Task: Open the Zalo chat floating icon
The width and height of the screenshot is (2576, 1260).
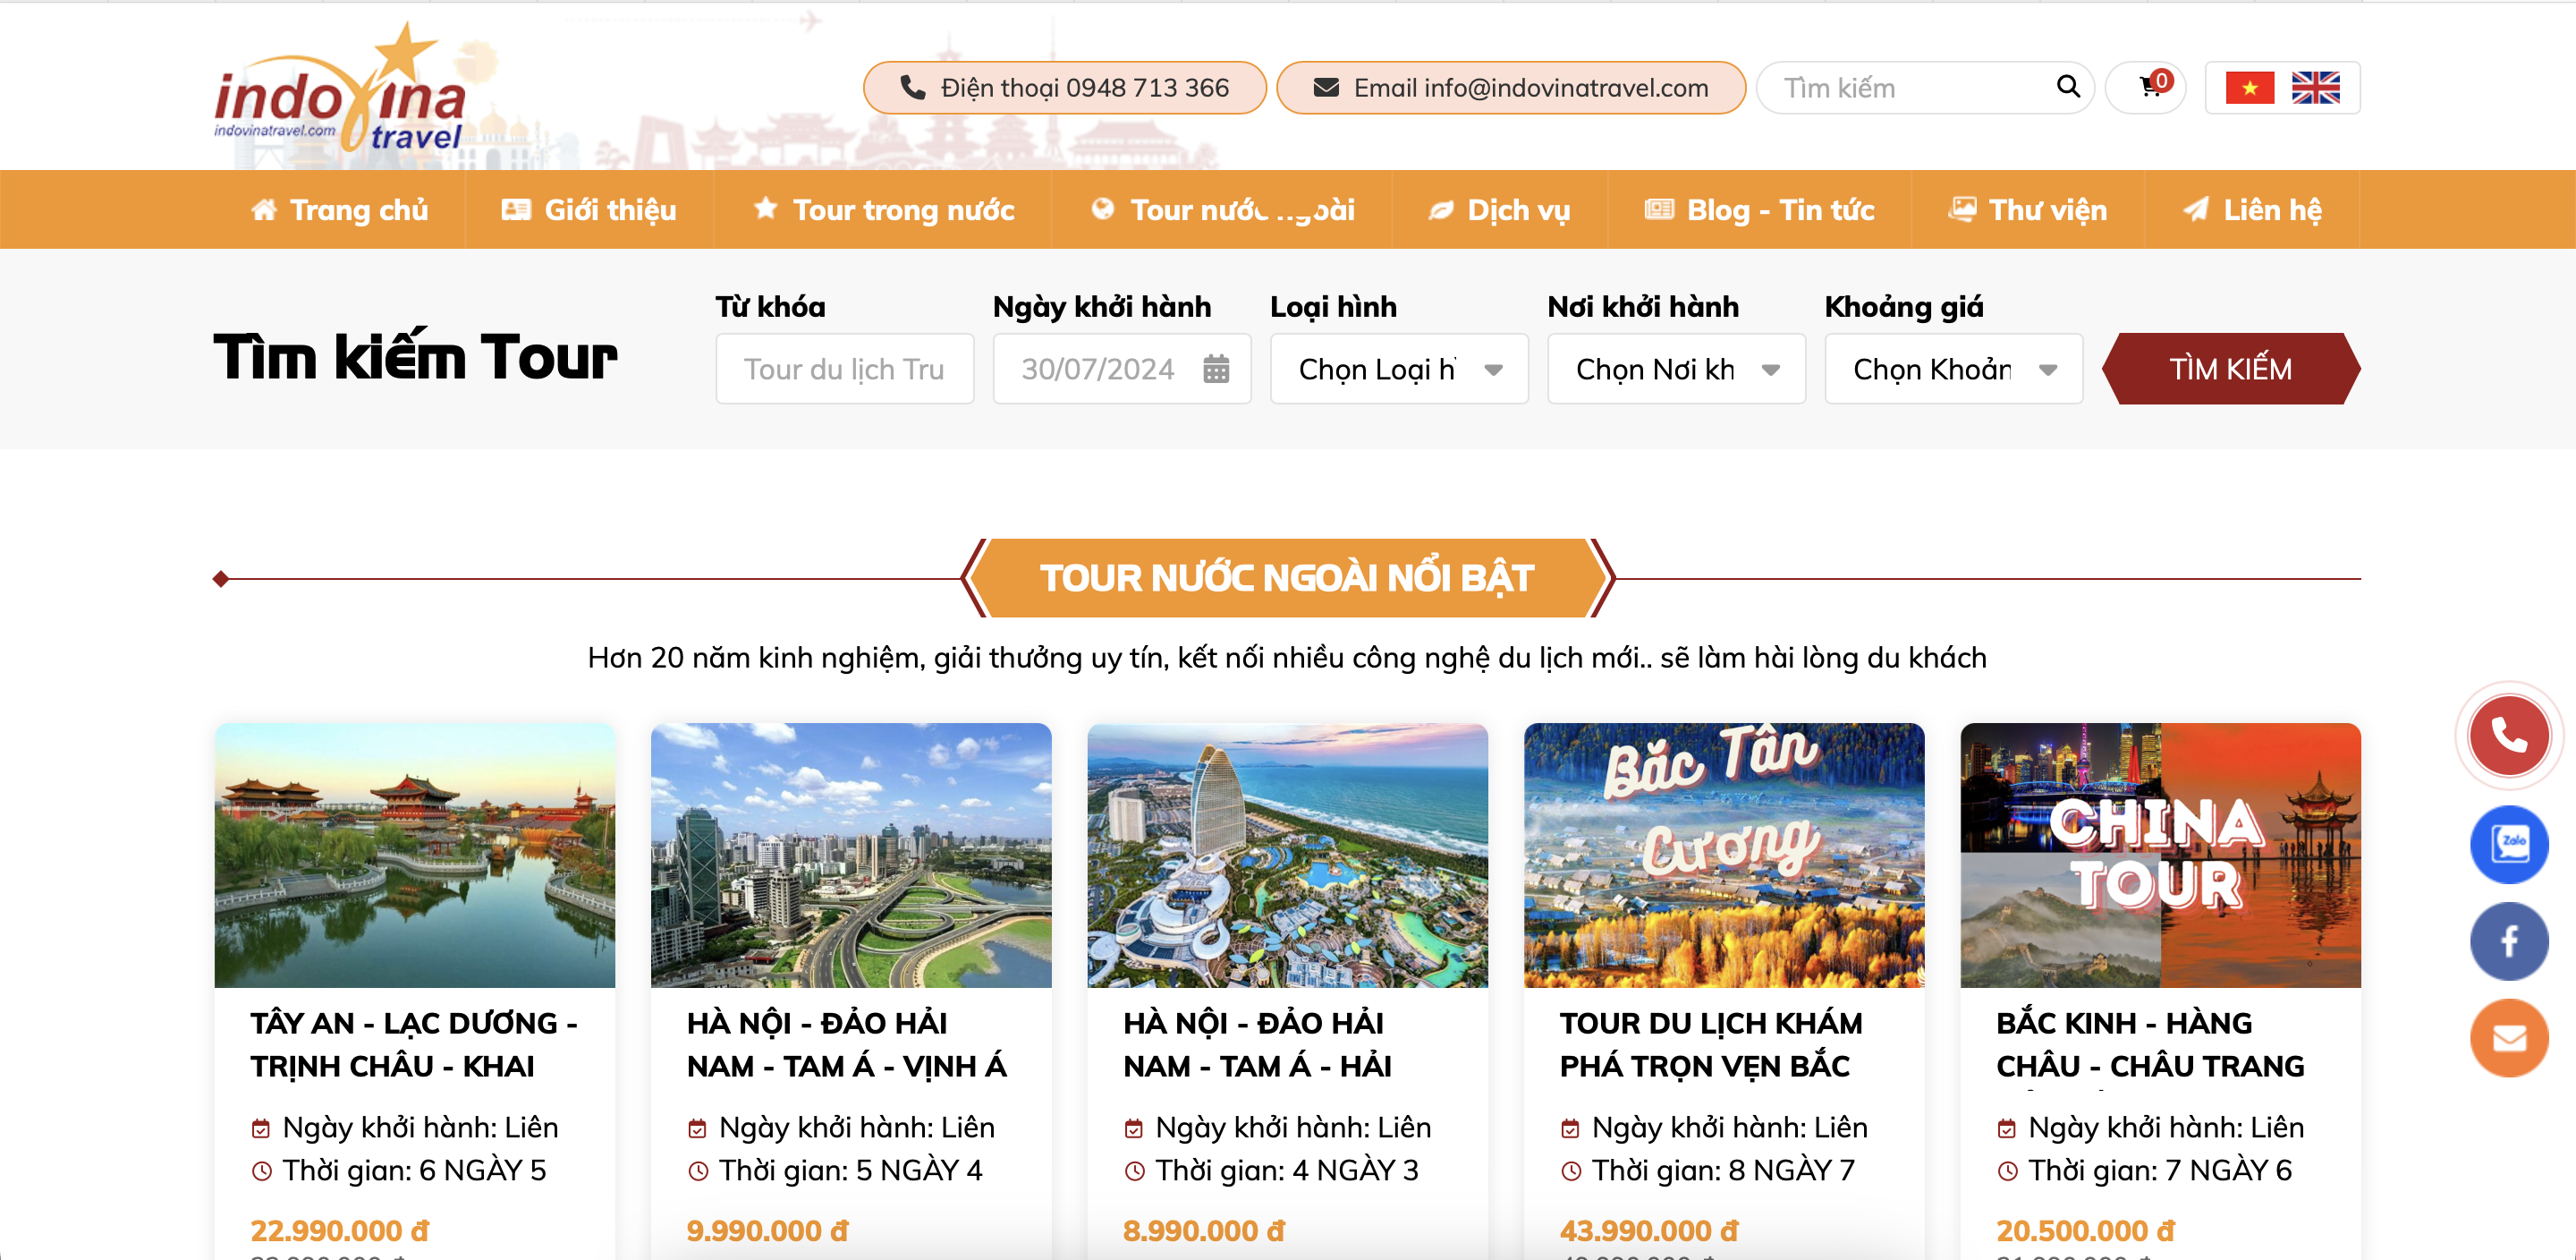Action: tap(2508, 844)
